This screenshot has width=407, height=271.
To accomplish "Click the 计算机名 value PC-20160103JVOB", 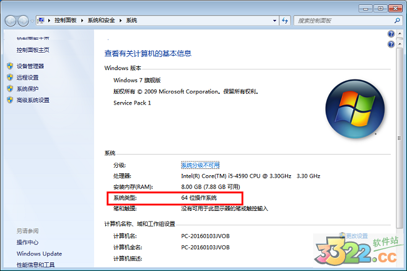I will 205,236.
